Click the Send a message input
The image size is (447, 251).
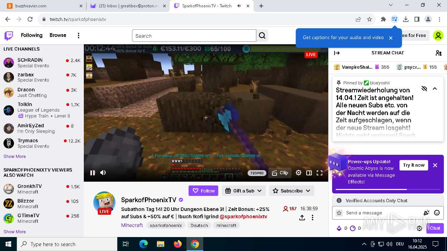coord(382,213)
